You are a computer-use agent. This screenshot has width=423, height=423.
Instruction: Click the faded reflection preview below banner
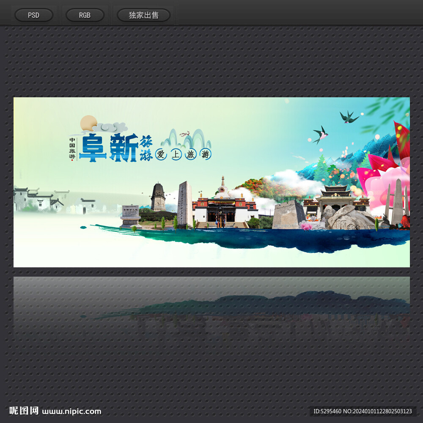211,309
